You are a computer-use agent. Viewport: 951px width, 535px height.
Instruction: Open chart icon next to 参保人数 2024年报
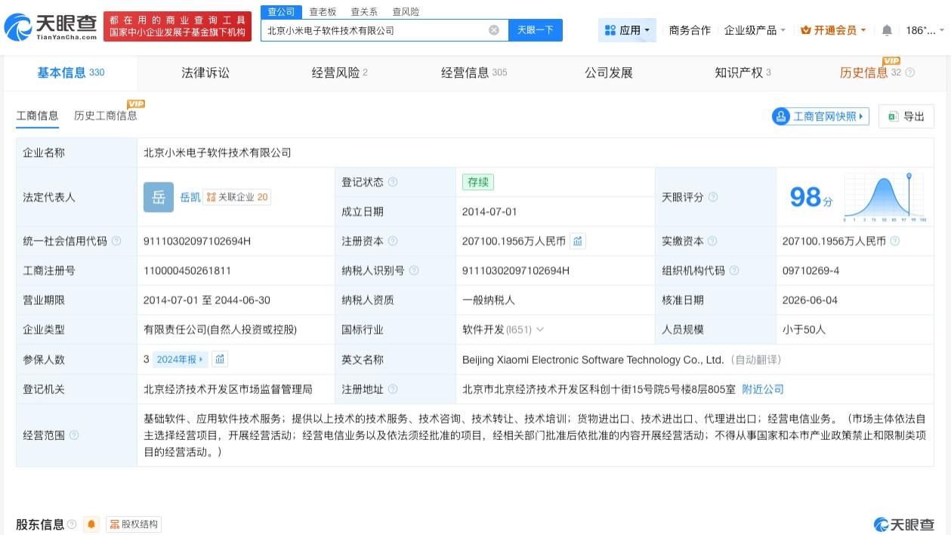coord(220,359)
